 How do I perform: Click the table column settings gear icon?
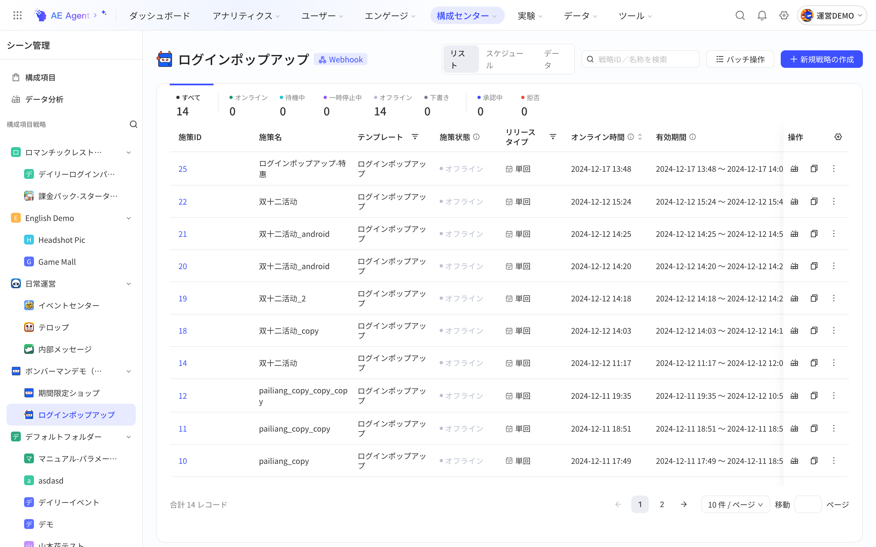tap(838, 137)
